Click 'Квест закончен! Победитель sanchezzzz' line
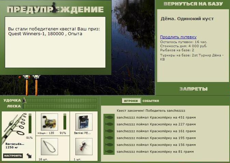The height and width of the screenshot is (163, 230). tap(151, 111)
